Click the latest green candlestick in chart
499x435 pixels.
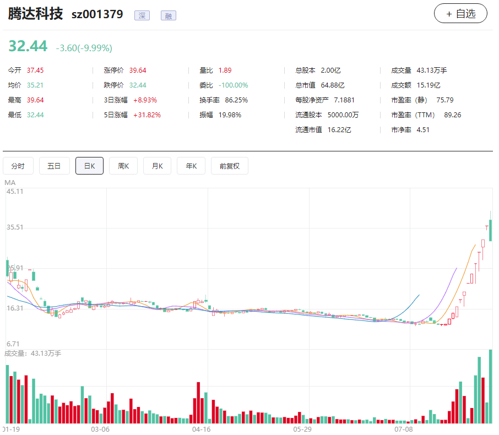pos(490,230)
